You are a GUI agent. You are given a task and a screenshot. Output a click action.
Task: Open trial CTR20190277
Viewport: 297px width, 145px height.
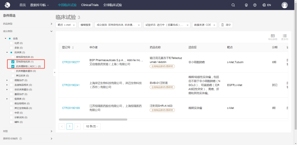pyautogui.click(x=71, y=62)
